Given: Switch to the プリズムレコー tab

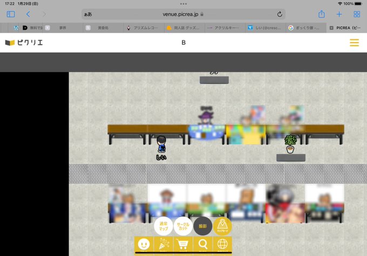Looking at the screenshot, I should (144, 28).
